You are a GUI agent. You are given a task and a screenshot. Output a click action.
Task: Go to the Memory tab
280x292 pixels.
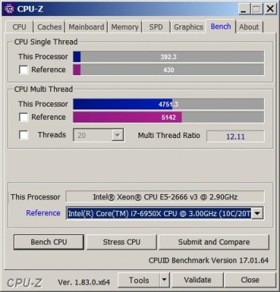point(125,27)
